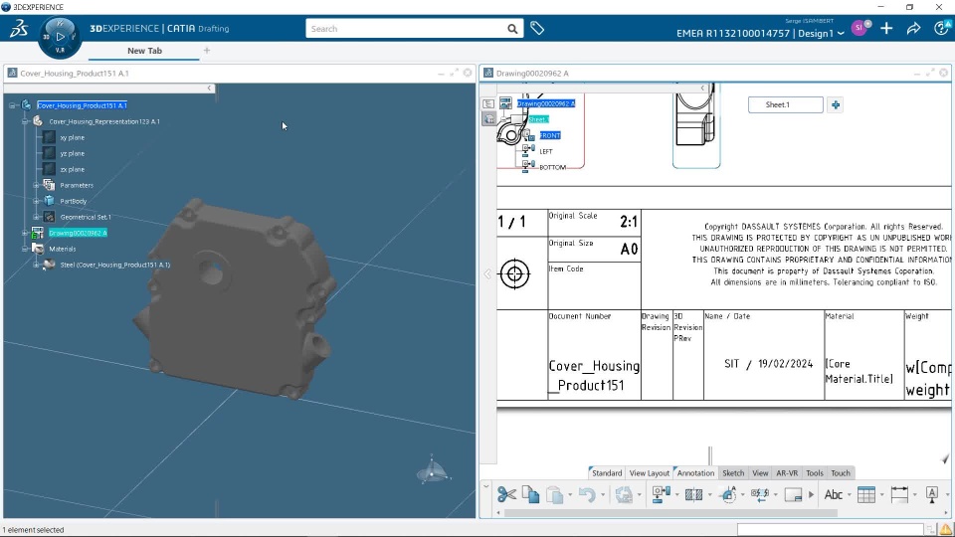Image resolution: width=955 pixels, height=537 pixels.
Task: Click the plus add icon in top bar
Action: [x=886, y=28]
